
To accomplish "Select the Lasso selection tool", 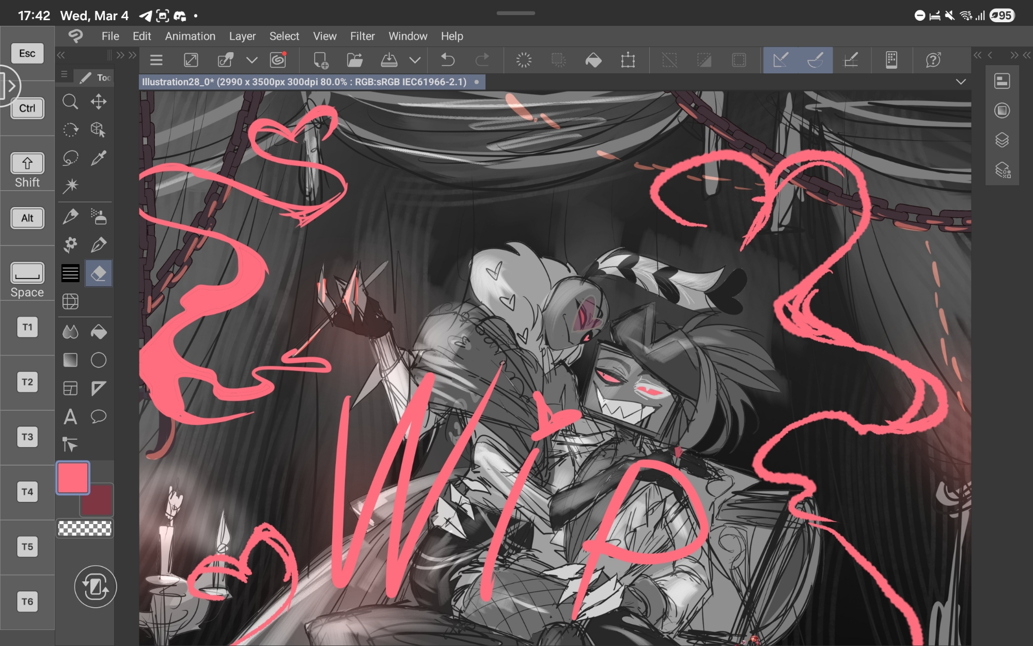I will (x=70, y=158).
